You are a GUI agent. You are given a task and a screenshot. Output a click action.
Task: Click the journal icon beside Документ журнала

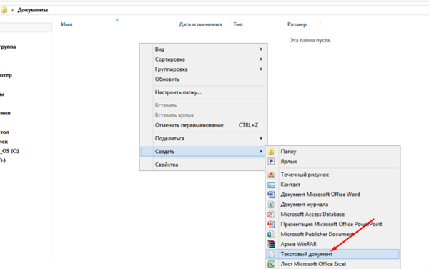click(271, 205)
